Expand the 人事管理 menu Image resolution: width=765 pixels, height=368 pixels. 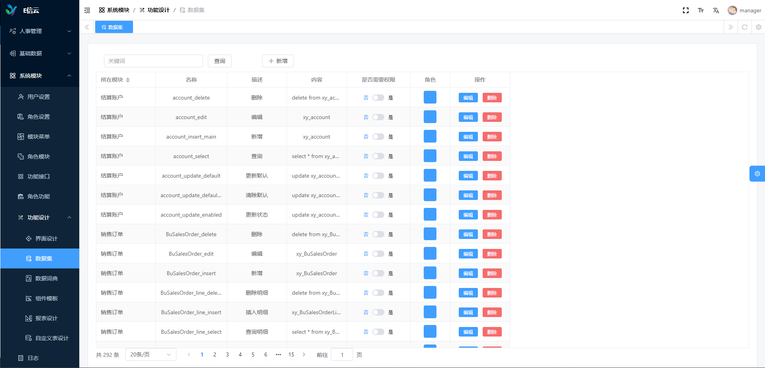click(40, 31)
